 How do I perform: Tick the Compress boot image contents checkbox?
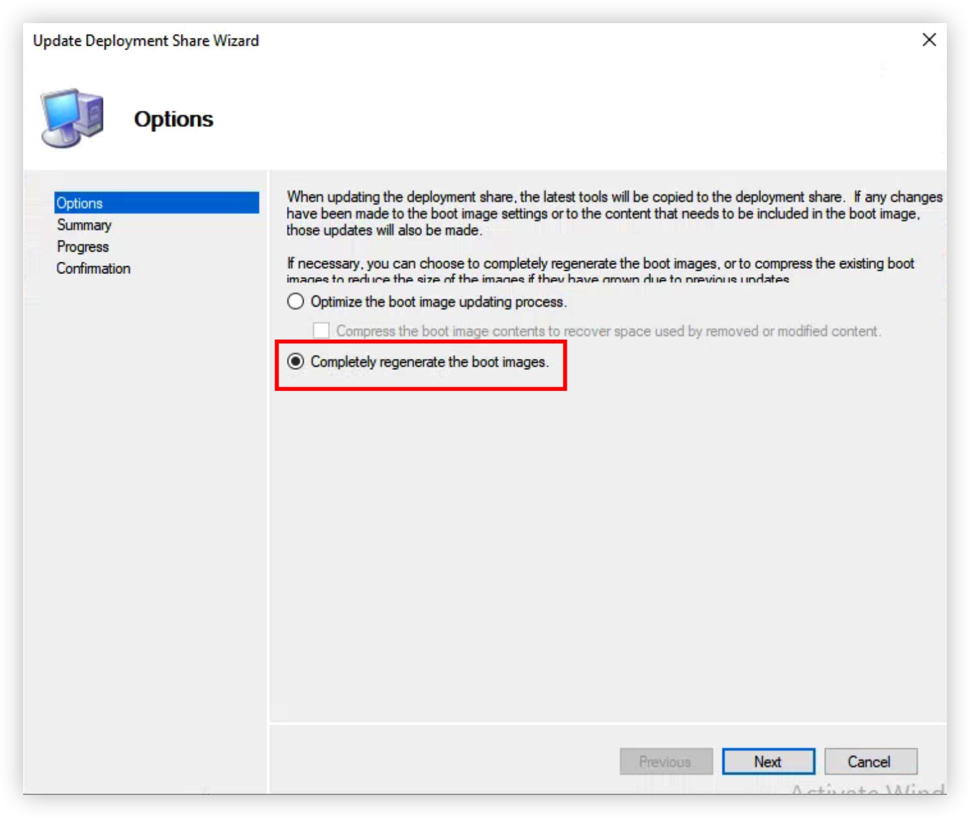321,331
